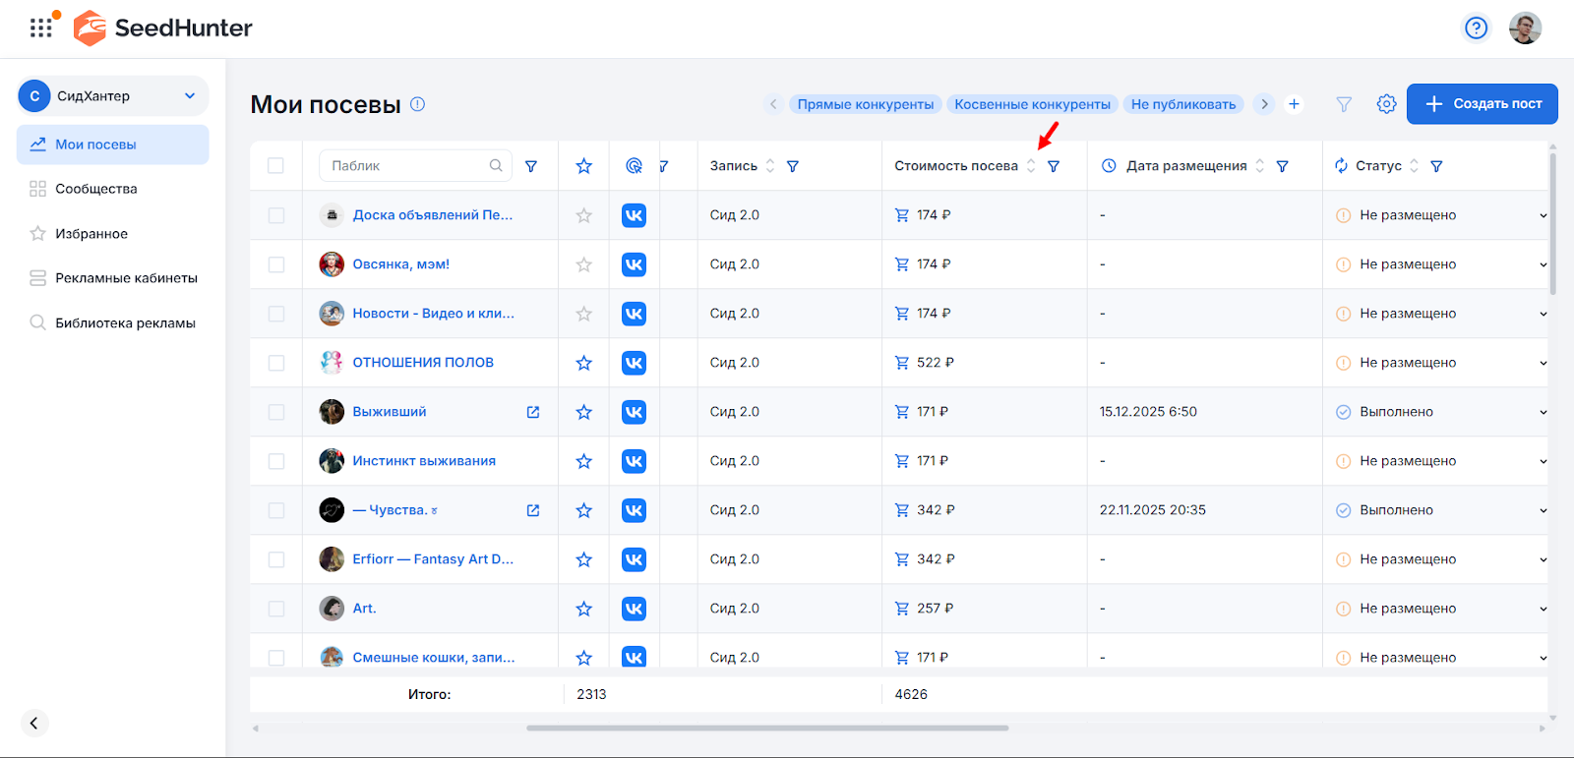The image size is (1574, 758).
Task: Check the Доска объявлений row checkbox
Action: point(275,215)
